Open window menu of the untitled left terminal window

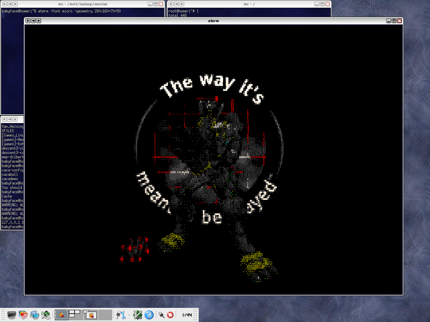point(4,119)
